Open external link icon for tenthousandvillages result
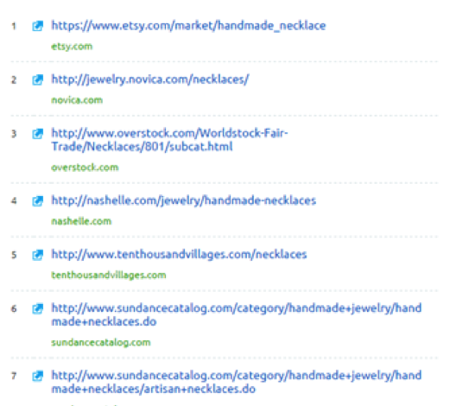 click(38, 255)
